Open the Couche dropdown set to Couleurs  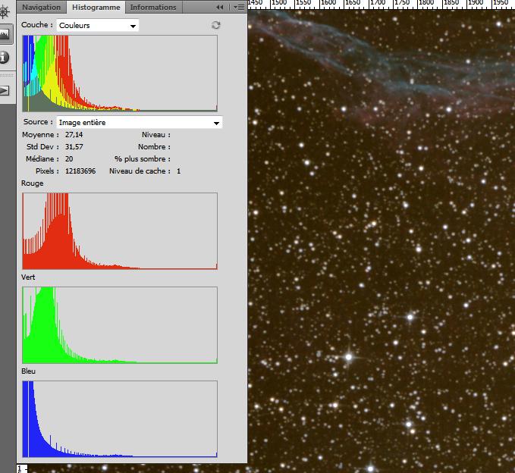pyautogui.click(x=98, y=25)
